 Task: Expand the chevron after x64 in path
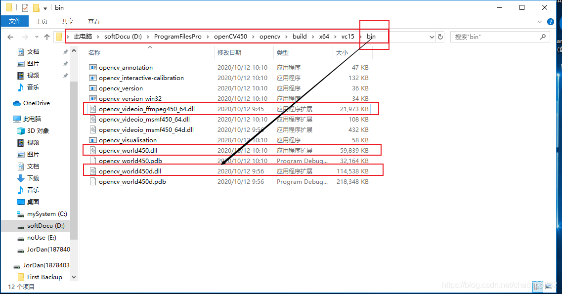(x=336, y=37)
